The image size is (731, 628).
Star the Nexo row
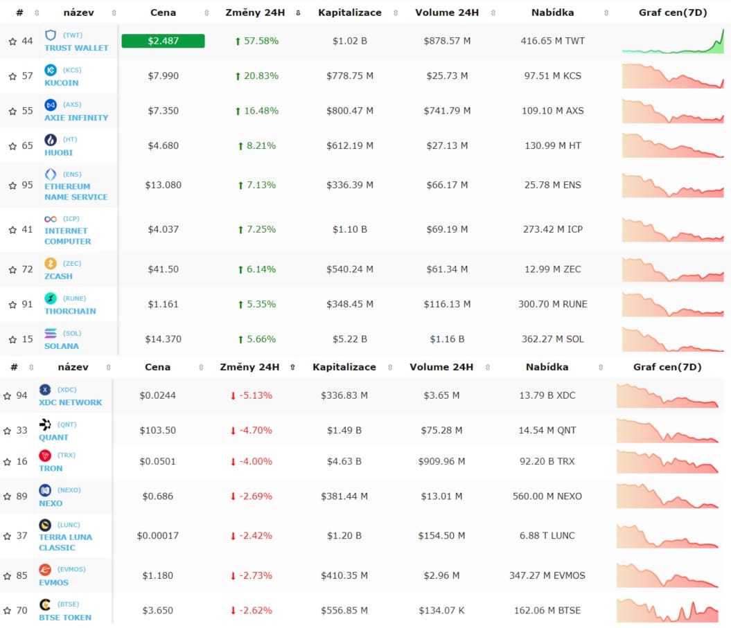coord(7,497)
